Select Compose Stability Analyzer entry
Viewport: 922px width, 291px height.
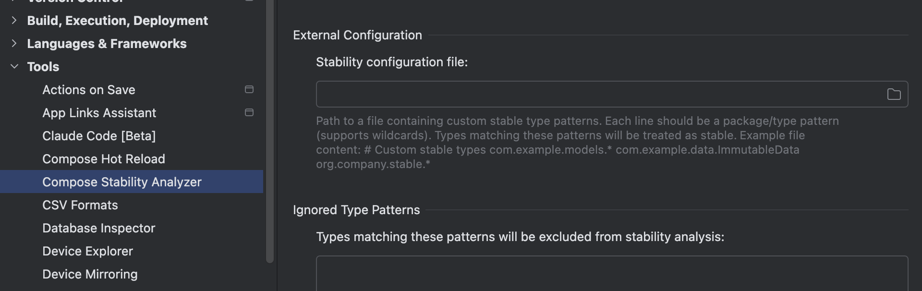point(122,182)
